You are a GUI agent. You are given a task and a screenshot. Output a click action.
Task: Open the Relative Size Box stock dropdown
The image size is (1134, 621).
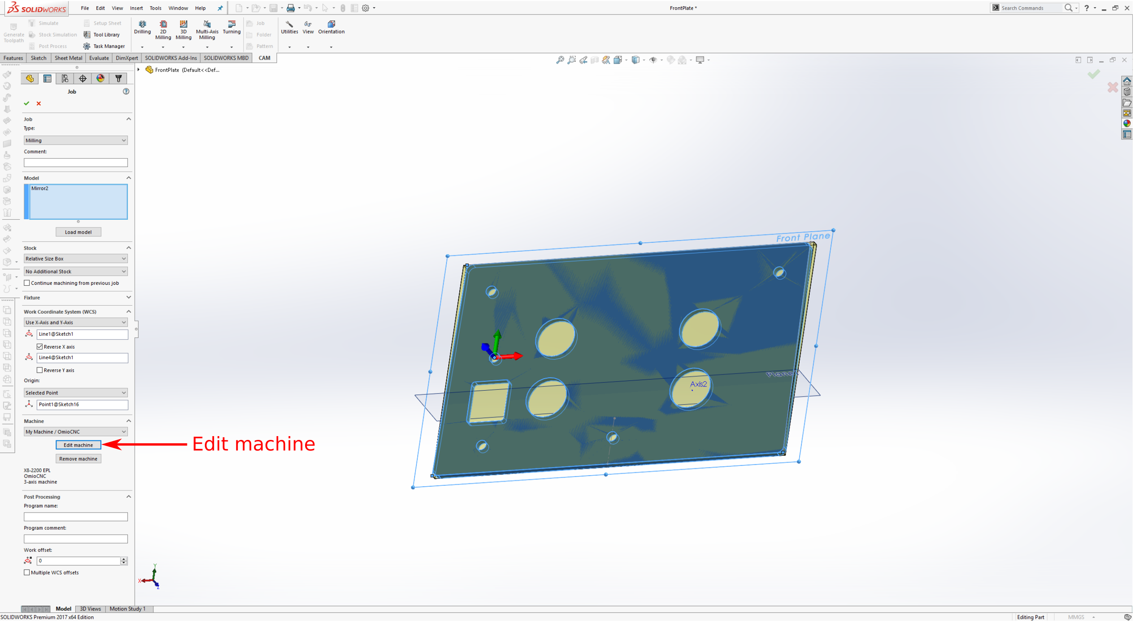76,258
